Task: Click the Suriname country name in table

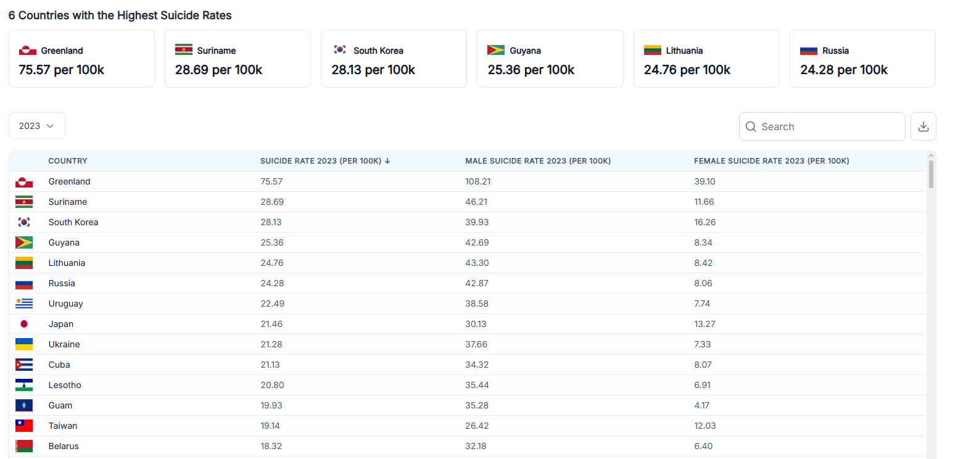Action: pyautogui.click(x=68, y=202)
